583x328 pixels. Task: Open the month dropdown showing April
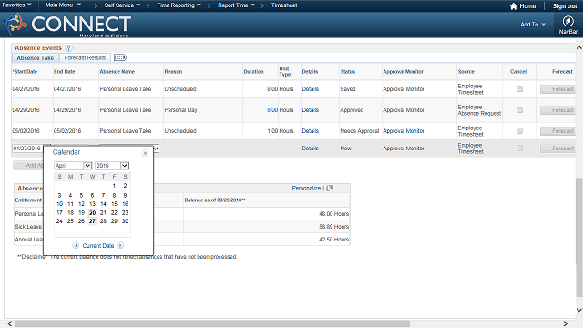(73, 166)
